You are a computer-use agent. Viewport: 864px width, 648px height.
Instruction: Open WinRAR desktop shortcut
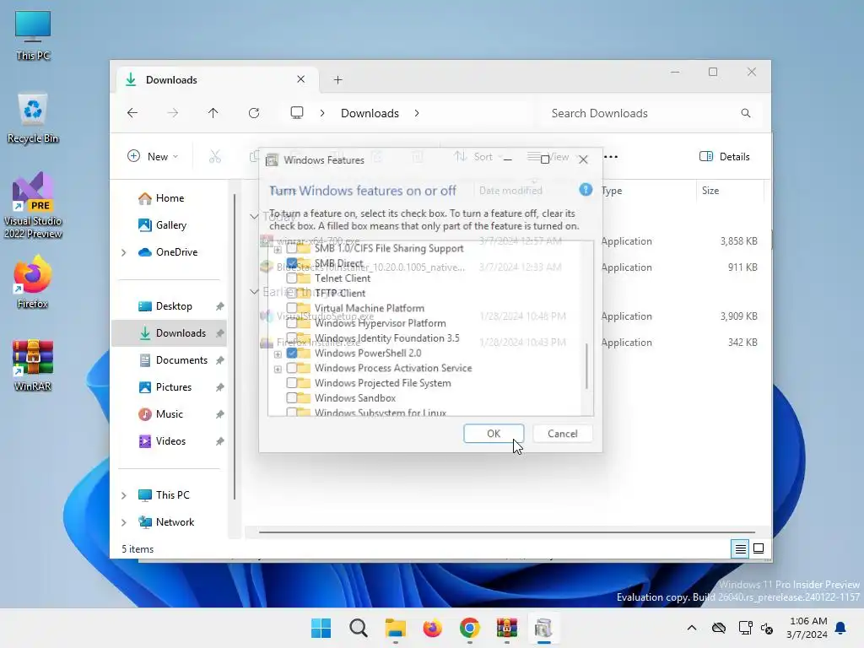pyautogui.click(x=33, y=364)
